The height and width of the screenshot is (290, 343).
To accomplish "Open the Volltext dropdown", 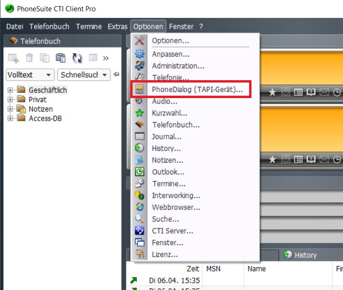I will pyautogui.click(x=30, y=75).
